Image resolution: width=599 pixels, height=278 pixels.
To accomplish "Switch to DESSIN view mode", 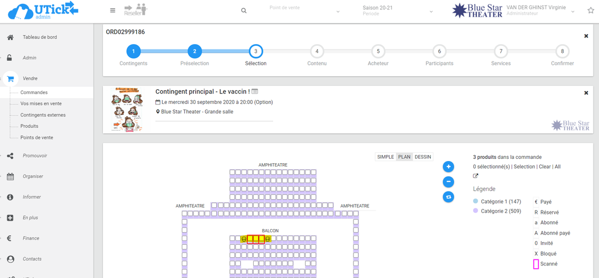I will (x=423, y=157).
